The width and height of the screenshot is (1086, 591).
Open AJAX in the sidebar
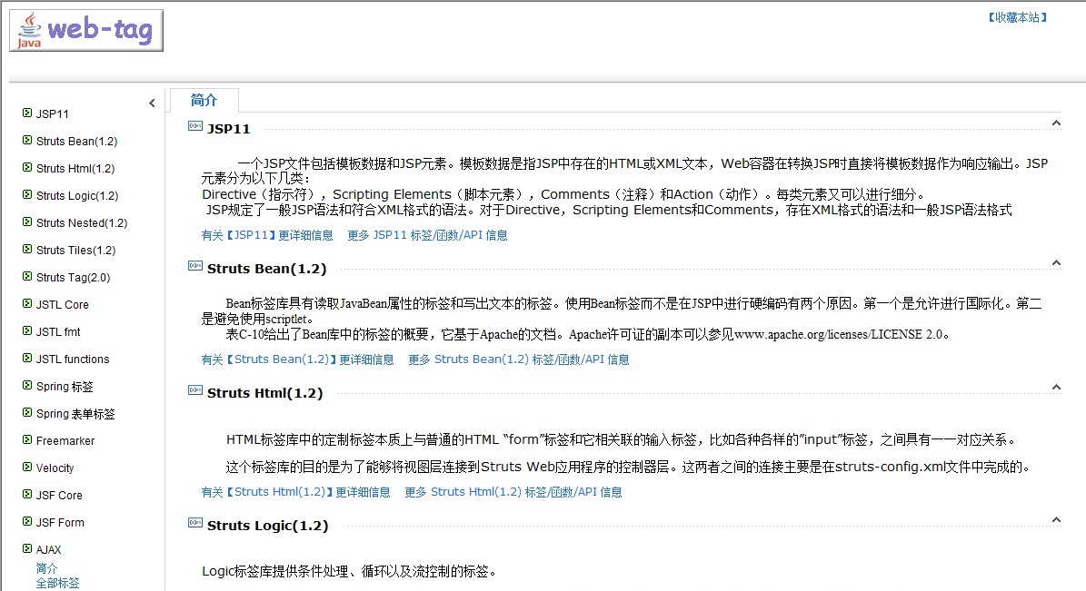point(48,549)
